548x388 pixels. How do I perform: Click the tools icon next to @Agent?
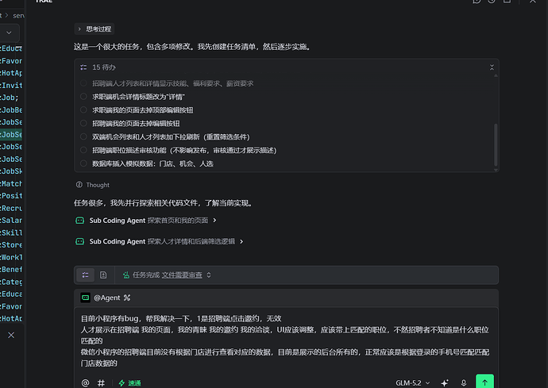coord(127,298)
